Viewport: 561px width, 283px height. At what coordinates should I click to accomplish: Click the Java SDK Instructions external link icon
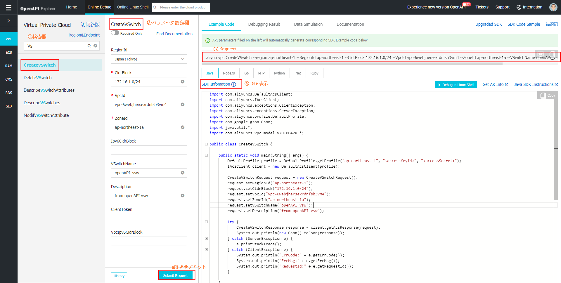[556, 85]
